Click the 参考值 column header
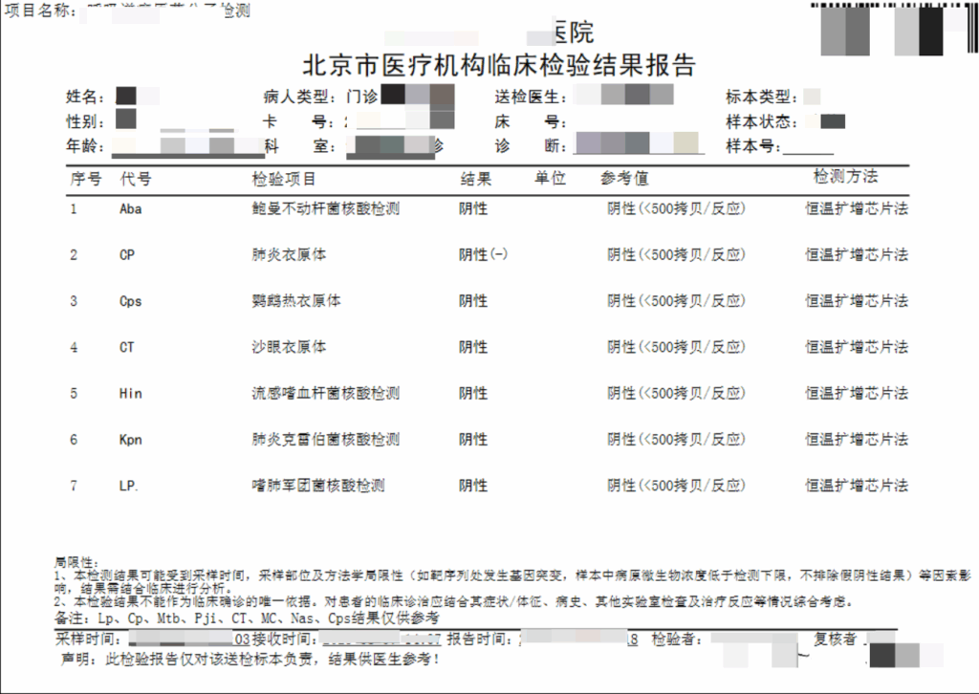The height and width of the screenshot is (694, 979). tap(624, 179)
